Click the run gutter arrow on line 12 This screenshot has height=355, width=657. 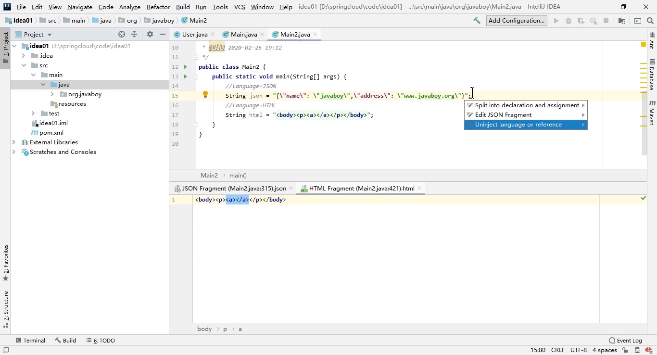[185, 67]
